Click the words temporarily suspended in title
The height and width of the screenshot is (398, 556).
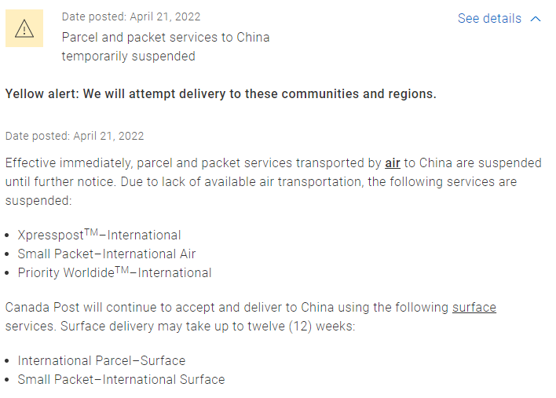[x=128, y=56]
